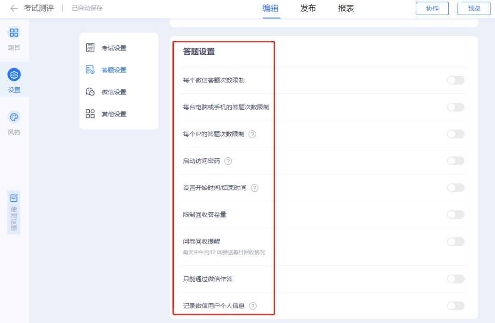The width and height of the screenshot is (495, 323).
Task: Toggle 记录微信用户个人信息 switch
Action: point(456,306)
